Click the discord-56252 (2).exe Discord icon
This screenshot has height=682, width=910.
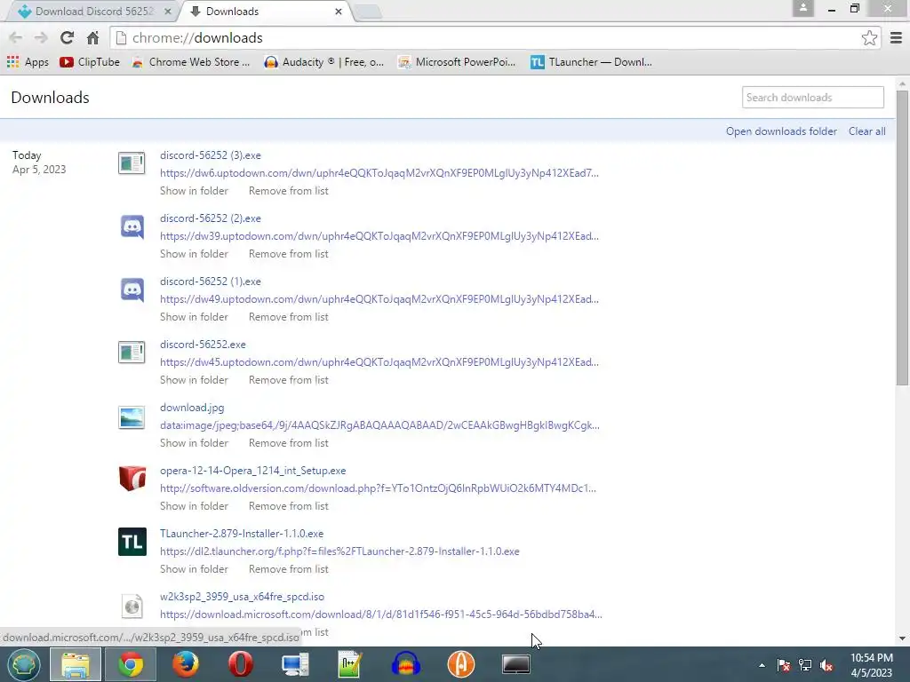point(132,226)
